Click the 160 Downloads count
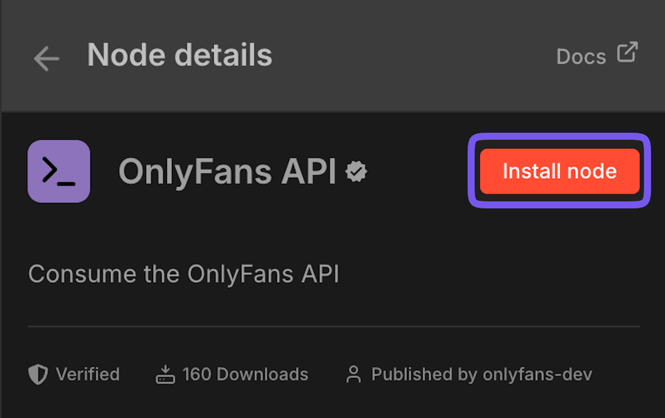This screenshot has width=665, height=418. tap(245, 374)
